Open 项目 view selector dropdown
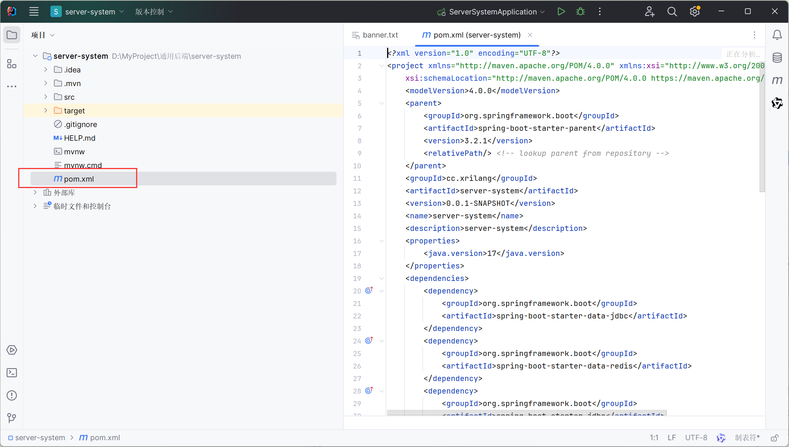Image resolution: width=789 pixels, height=447 pixels. pyautogui.click(x=43, y=35)
